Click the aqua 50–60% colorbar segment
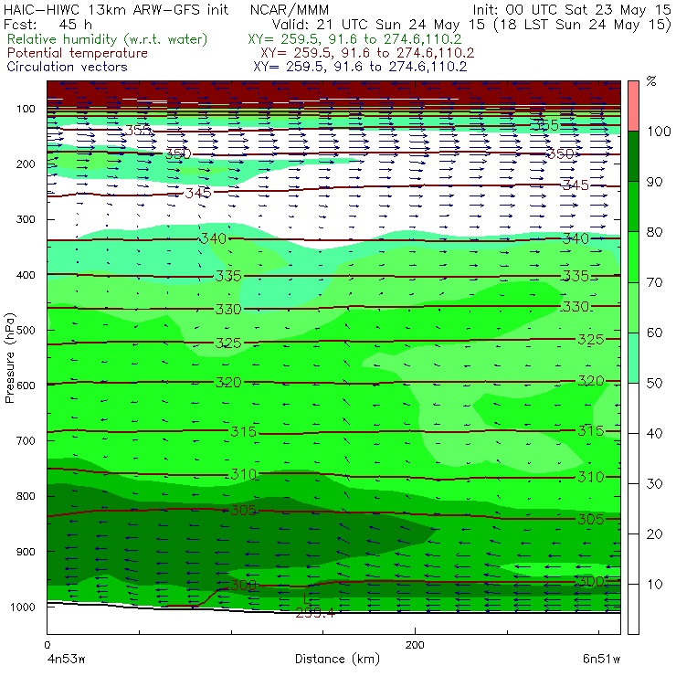 (633, 358)
